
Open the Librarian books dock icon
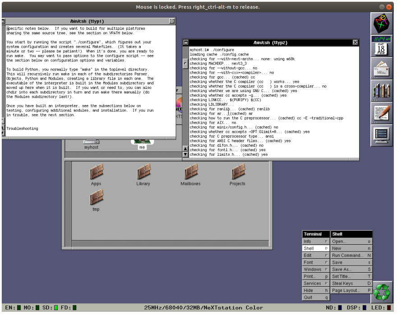382,90
